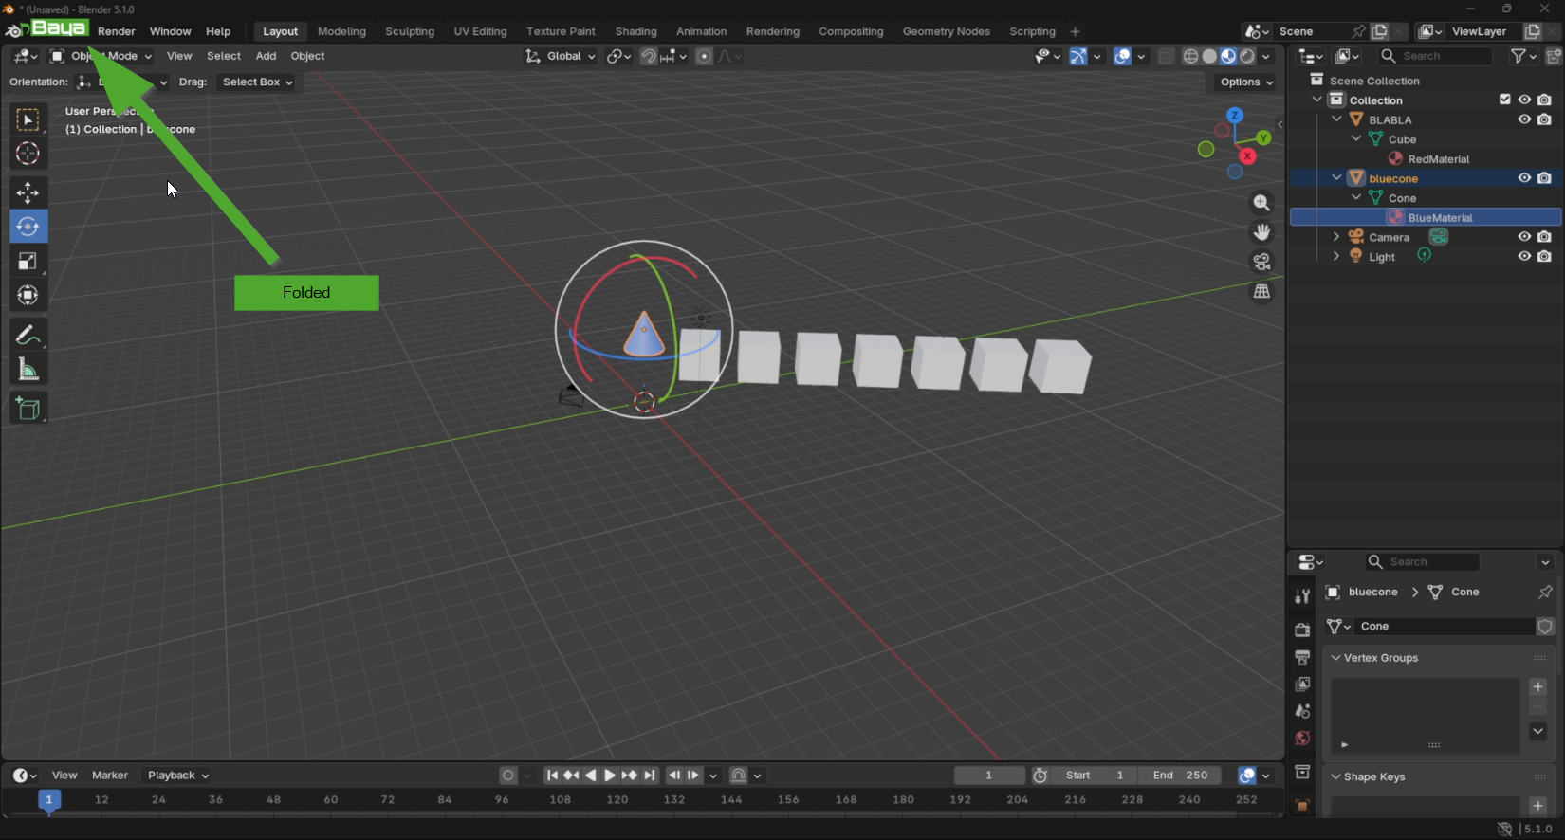Open the Output properties tab
Screen dimensions: 1565x840
(1302, 657)
